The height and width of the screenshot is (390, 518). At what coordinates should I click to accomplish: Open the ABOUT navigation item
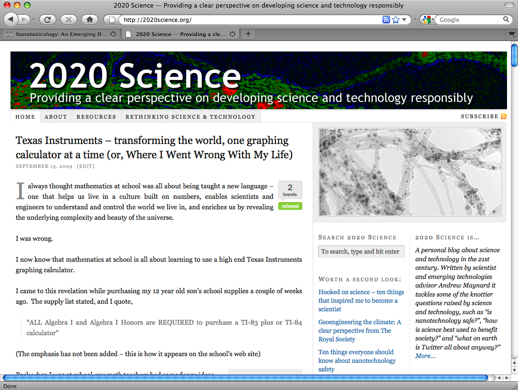pyautogui.click(x=56, y=117)
